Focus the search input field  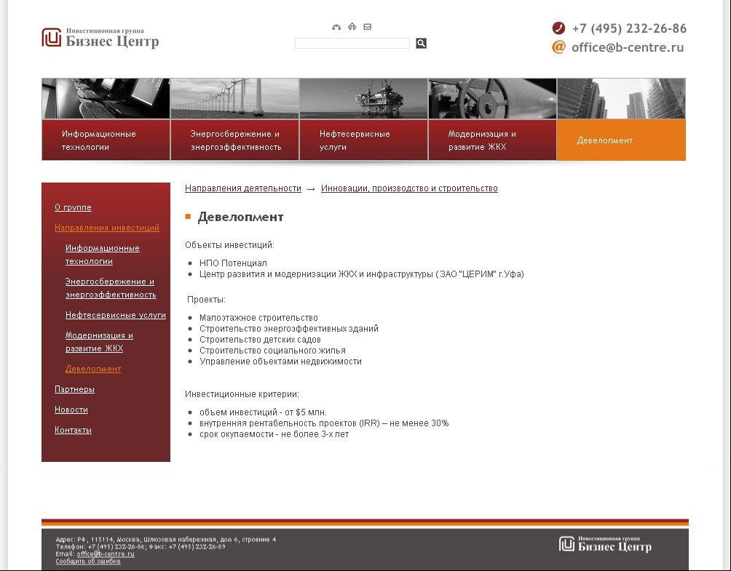point(352,44)
